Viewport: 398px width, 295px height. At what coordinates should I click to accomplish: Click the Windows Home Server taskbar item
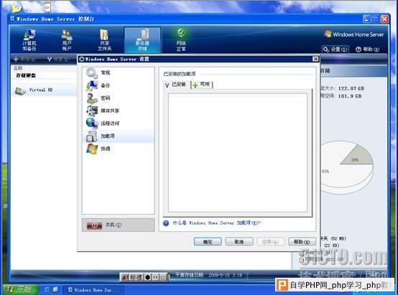pyautogui.click(x=93, y=290)
